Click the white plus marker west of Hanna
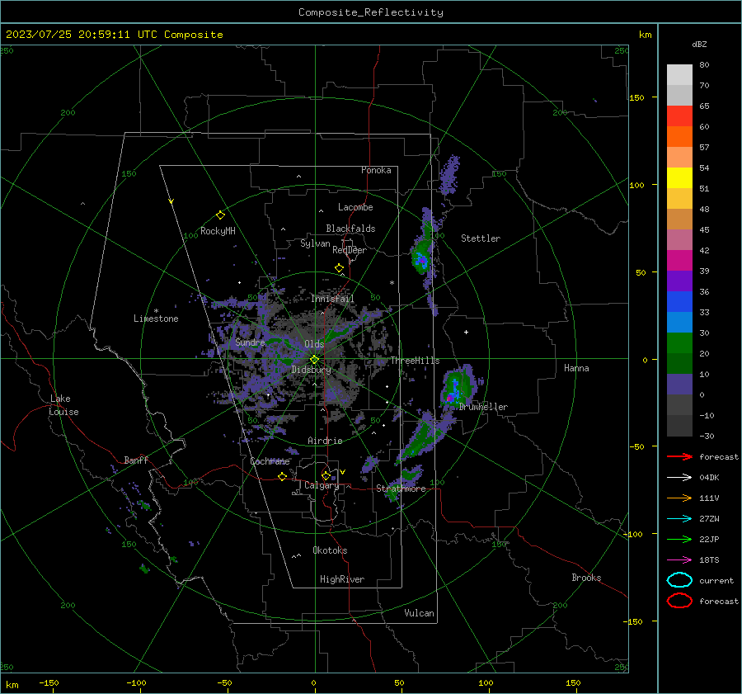742x694 pixels. click(466, 332)
